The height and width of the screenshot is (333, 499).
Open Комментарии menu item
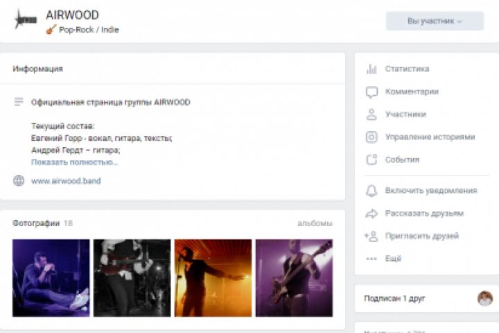[x=412, y=92]
